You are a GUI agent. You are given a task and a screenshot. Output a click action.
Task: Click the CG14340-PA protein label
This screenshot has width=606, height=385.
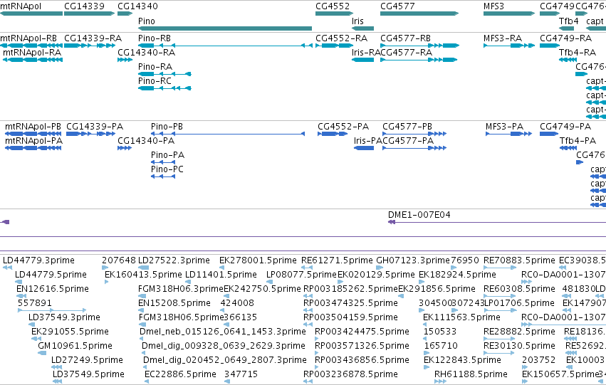click(146, 141)
